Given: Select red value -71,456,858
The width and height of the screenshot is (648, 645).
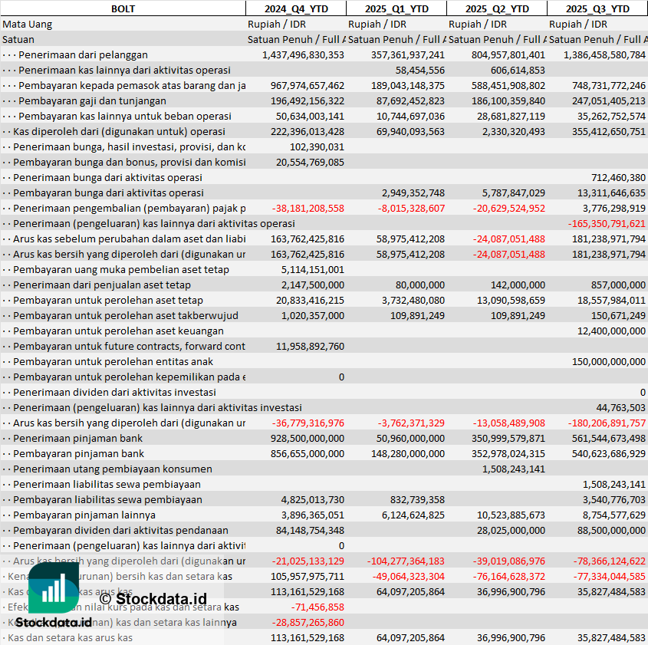Looking at the screenshot, I should point(317,607).
